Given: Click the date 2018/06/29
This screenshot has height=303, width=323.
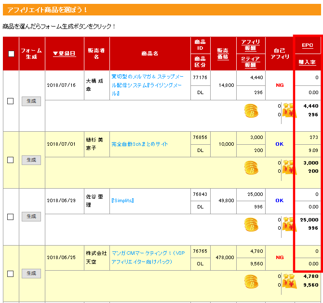Looking at the screenshot, I should point(61,201).
